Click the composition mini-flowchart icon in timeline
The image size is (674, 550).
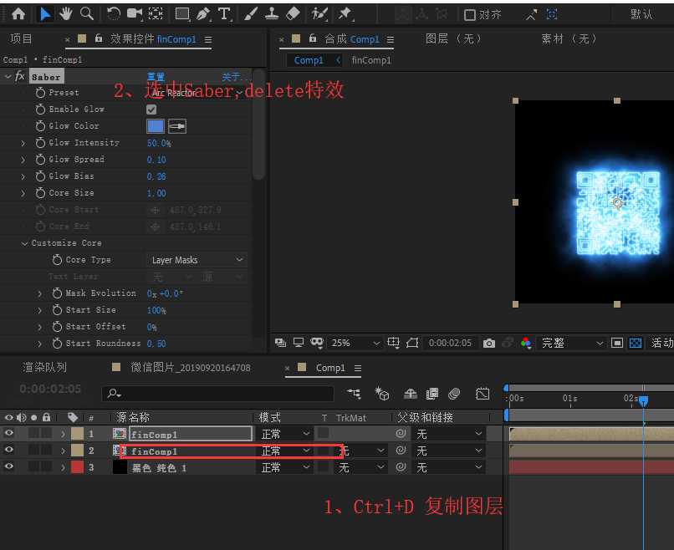pos(355,393)
